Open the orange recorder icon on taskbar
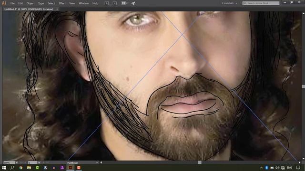305x171 pixels. pyautogui.click(x=79, y=168)
